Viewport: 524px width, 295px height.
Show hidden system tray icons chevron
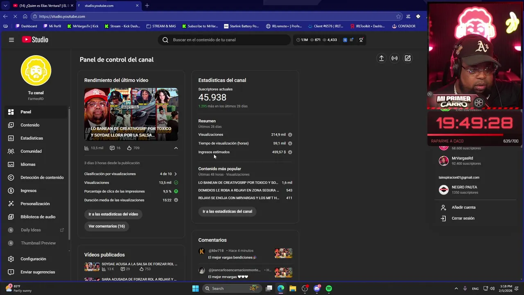tap(456, 288)
